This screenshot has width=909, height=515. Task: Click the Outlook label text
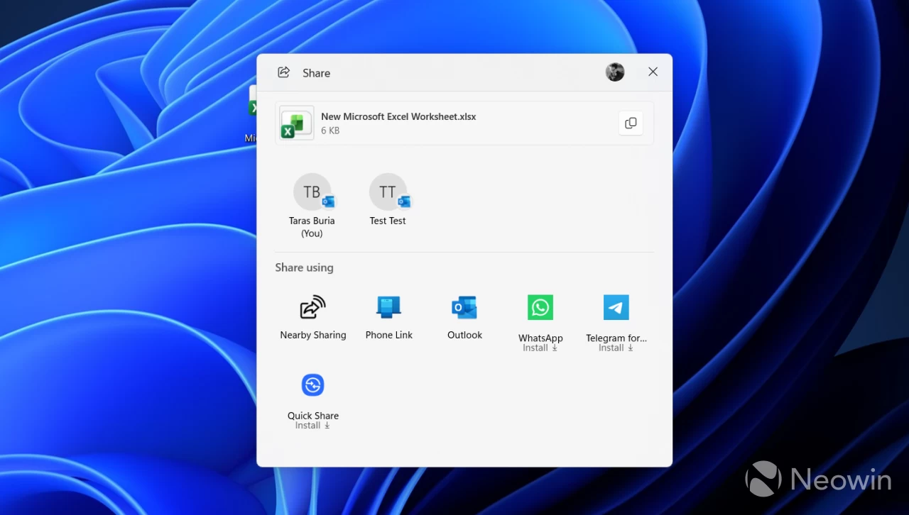(x=464, y=335)
